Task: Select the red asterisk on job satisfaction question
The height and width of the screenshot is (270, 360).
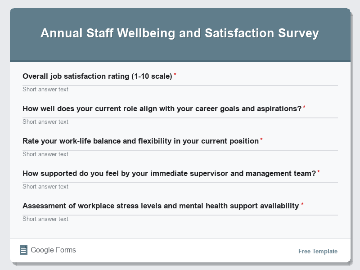Action: tap(175, 74)
